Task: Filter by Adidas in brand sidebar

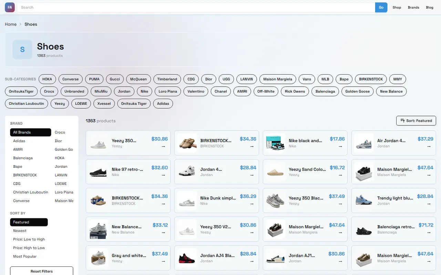Action: point(31,141)
